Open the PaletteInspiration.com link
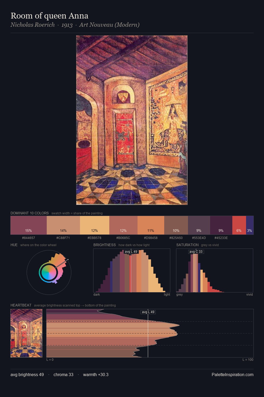 coord(233,375)
